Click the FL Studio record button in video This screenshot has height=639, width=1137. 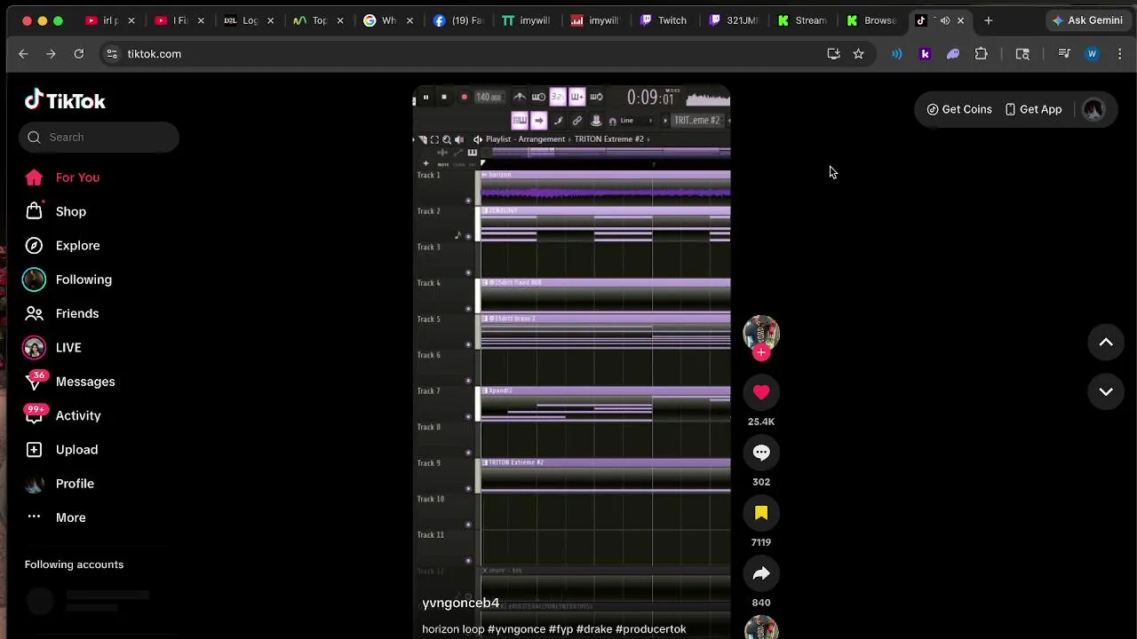point(464,98)
